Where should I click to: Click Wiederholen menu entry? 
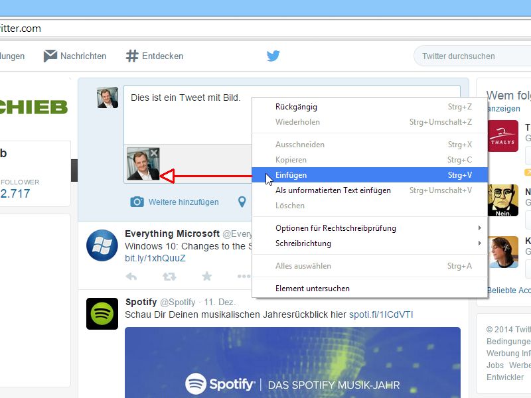370,122
